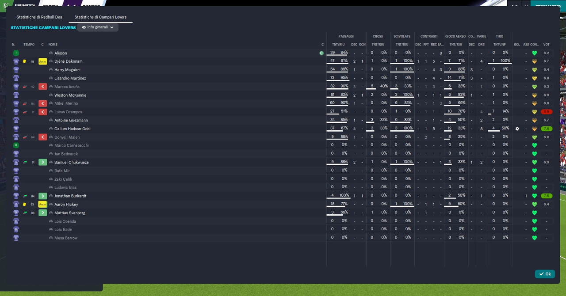Click the green substituted-on arrow for Jonathan Burkardt

pos(42,196)
